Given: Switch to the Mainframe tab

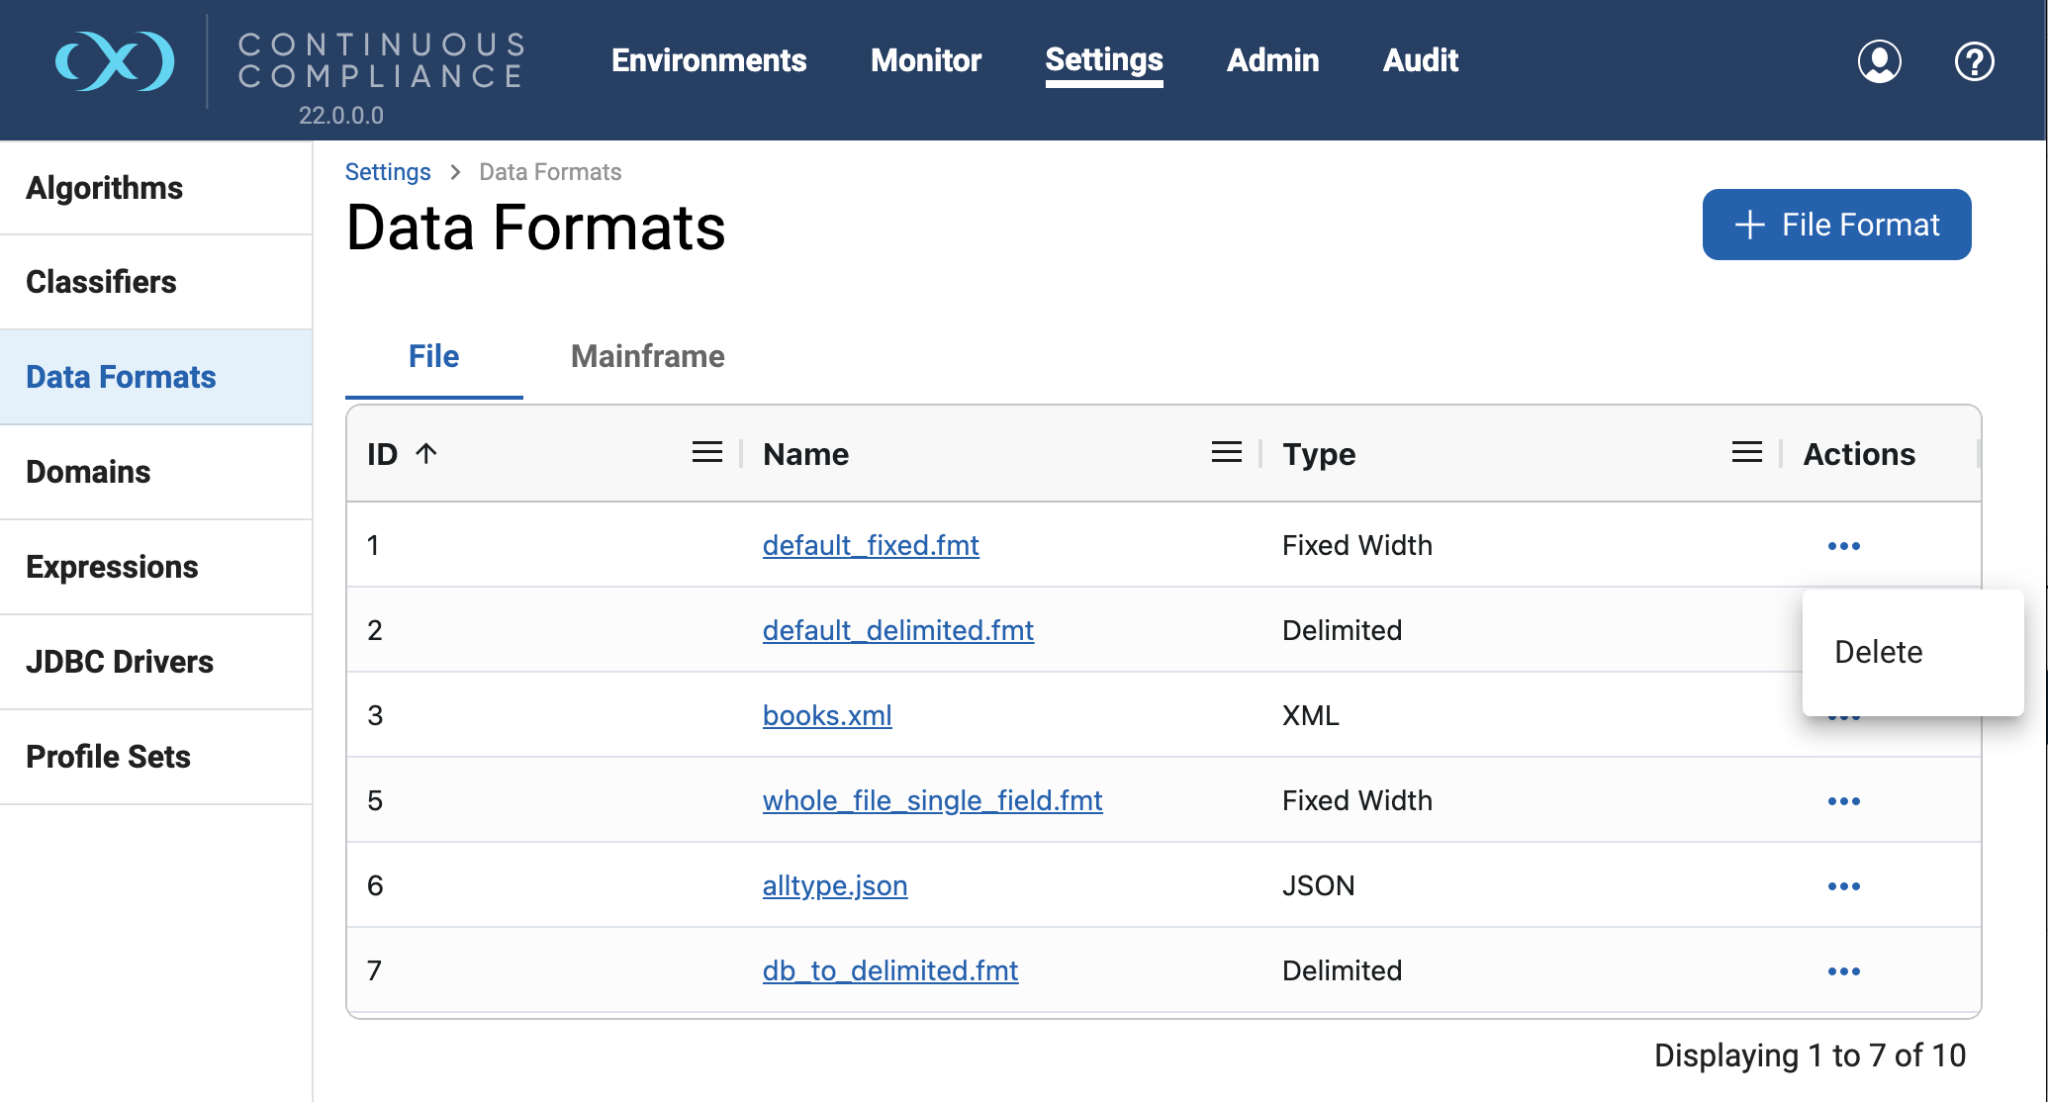Looking at the screenshot, I should pyautogui.click(x=647, y=356).
